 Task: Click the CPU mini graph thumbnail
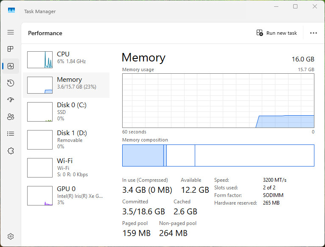(40, 60)
